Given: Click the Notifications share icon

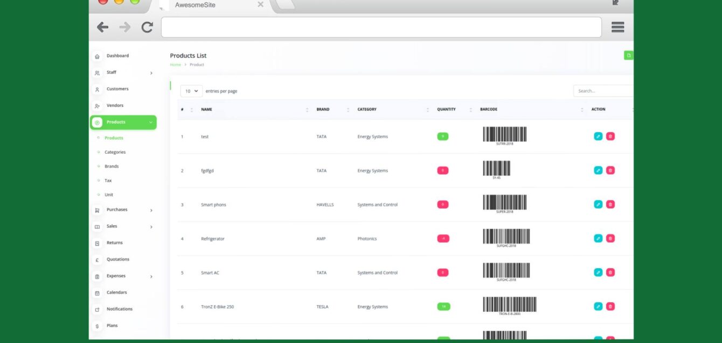Looking at the screenshot, I should point(97,310).
